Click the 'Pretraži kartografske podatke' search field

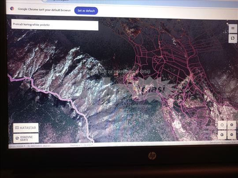click(55, 25)
